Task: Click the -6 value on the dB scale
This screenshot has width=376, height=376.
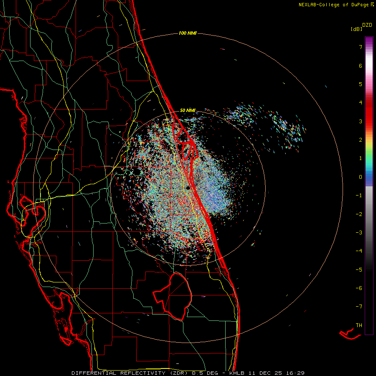Action: coord(359,288)
